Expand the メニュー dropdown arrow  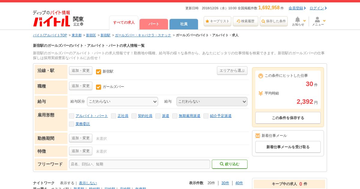324,21
